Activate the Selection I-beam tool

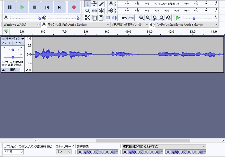(x=87, y=4)
